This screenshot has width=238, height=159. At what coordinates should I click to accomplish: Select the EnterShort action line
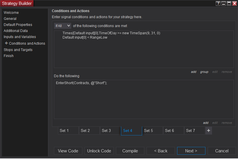click(81, 83)
